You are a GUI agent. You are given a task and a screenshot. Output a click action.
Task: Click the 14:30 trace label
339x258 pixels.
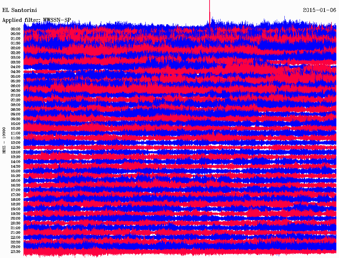16,166
